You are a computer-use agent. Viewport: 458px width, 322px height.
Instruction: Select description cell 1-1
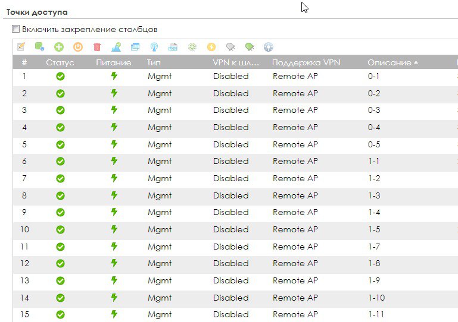coord(374,161)
